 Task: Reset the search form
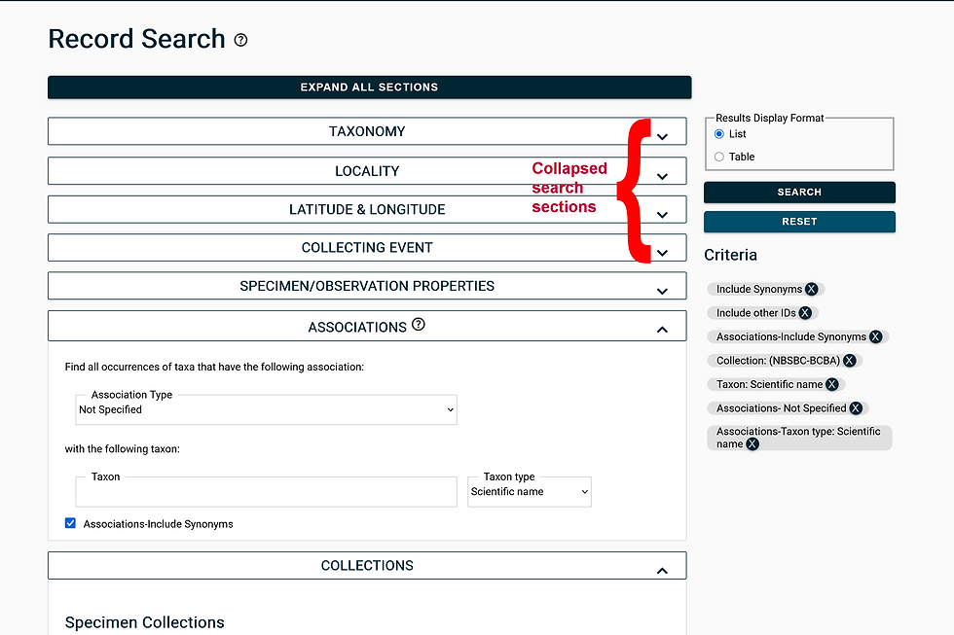point(798,222)
